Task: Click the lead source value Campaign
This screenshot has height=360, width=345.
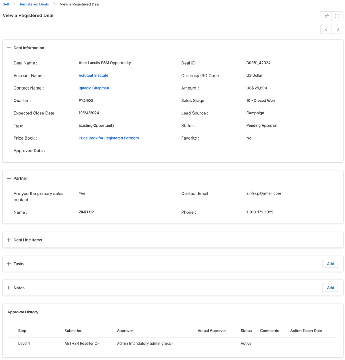Action: [255, 113]
